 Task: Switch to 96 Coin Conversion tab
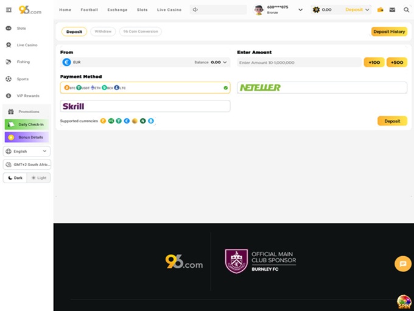(141, 32)
